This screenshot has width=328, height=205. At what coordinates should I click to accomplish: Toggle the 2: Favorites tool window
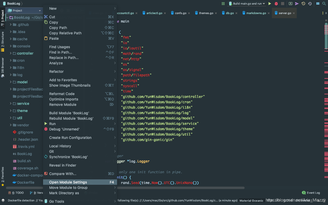pyautogui.click(x=3, y=176)
